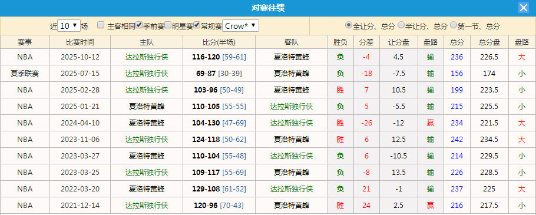Screen dimensions: 536x215
Task: Click the 赛事 column header
Action: pos(25,42)
